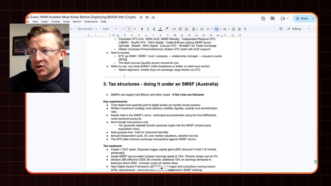Click the insert image toolbar icon

(186, 29)
